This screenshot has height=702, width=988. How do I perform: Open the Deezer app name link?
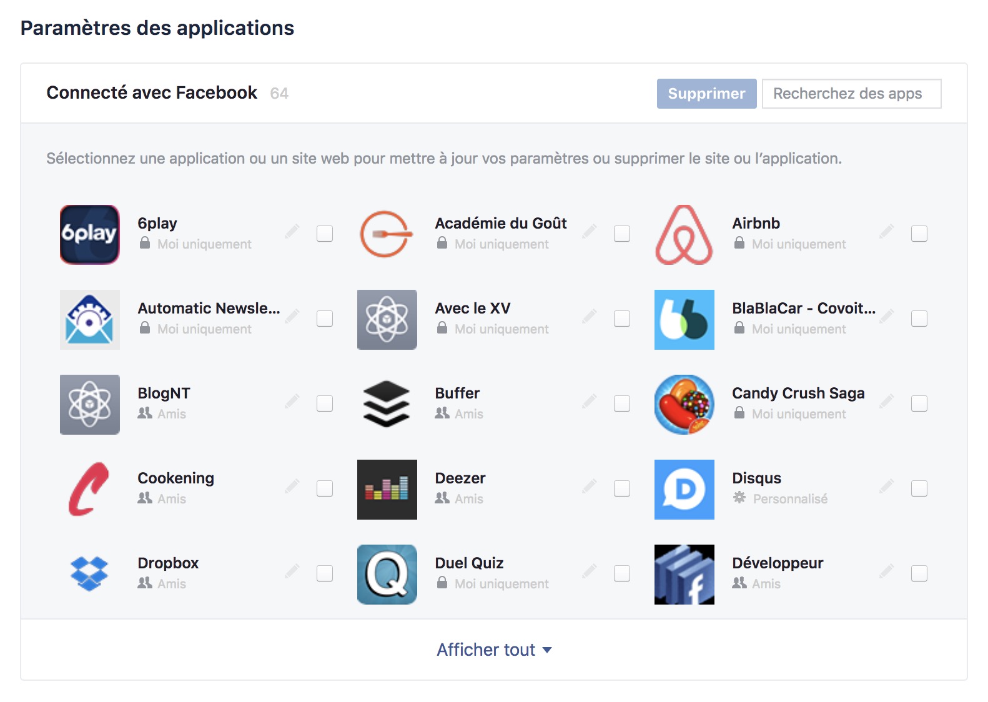(460, 478)
